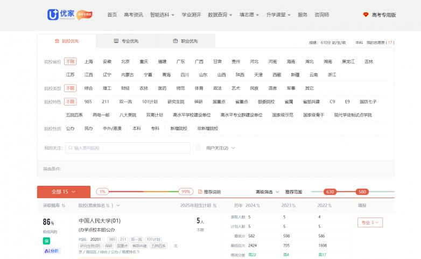Expand the 专业 3 dropdown button

(370, 222)
